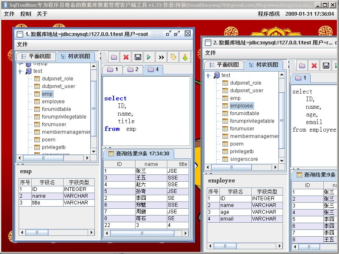
Task: Switch to 平面视图 tab in window 1
Action: pyautogui.click(x=36, y=56)
